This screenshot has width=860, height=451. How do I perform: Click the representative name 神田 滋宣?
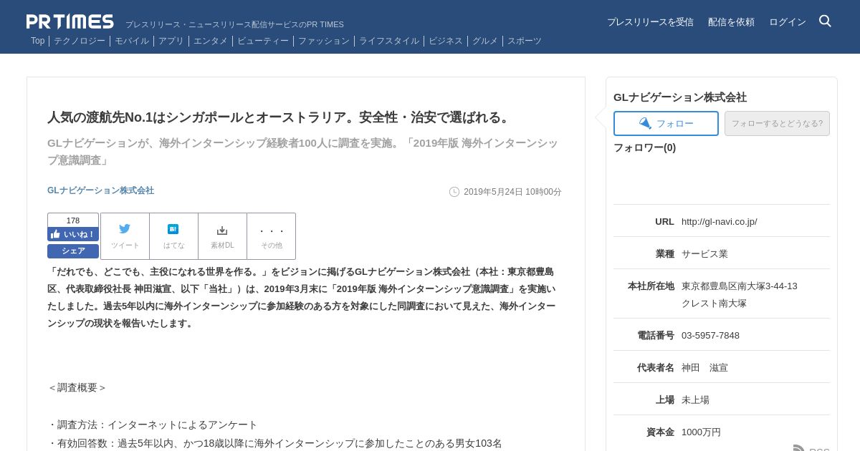[x=704, y=368]
